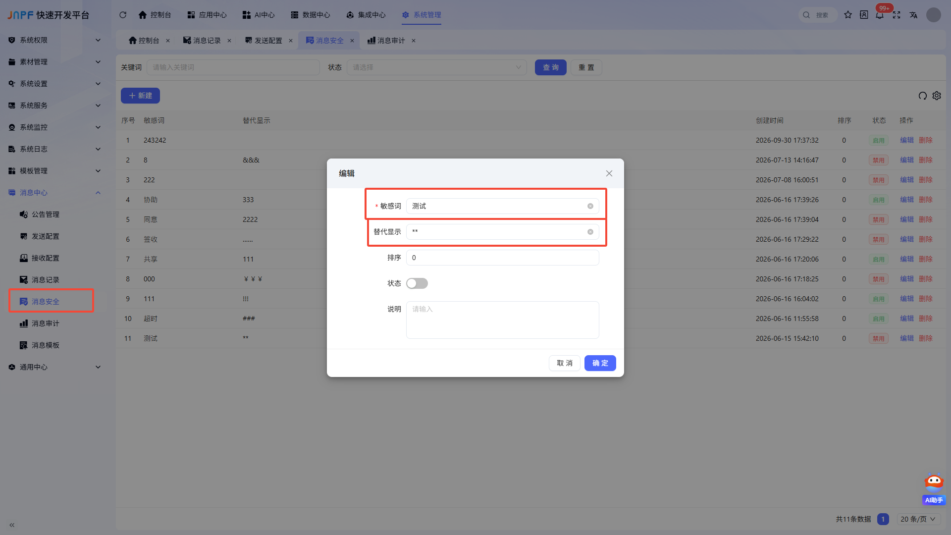The height and width of the screenshot is (535, 951).
Task: Switch to 集成中心 in top navigation
Action: tap(366, 15)
